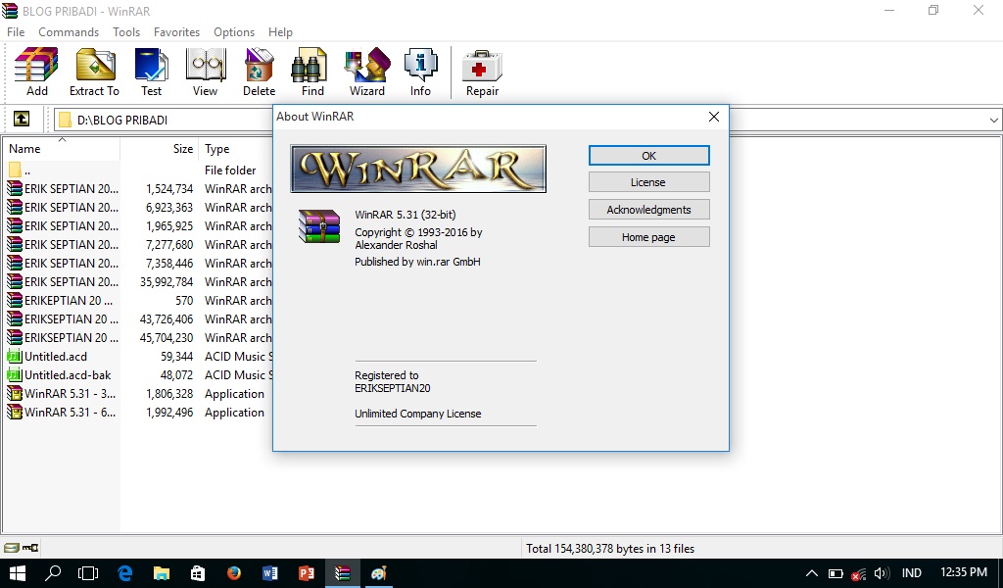
Task: Open Word from taskbar
Action: (x=270, y=573)
